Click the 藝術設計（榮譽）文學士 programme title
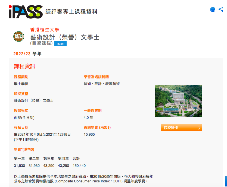Viewport: 227px width, 187px height. click(65, 37)
